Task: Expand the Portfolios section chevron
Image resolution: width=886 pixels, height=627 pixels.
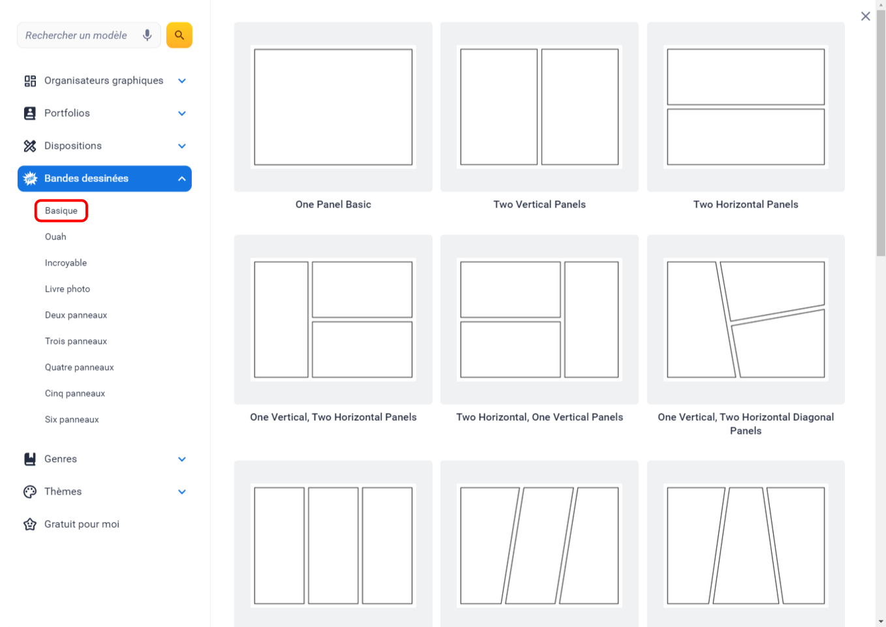Action: click(x=182, y=114)
